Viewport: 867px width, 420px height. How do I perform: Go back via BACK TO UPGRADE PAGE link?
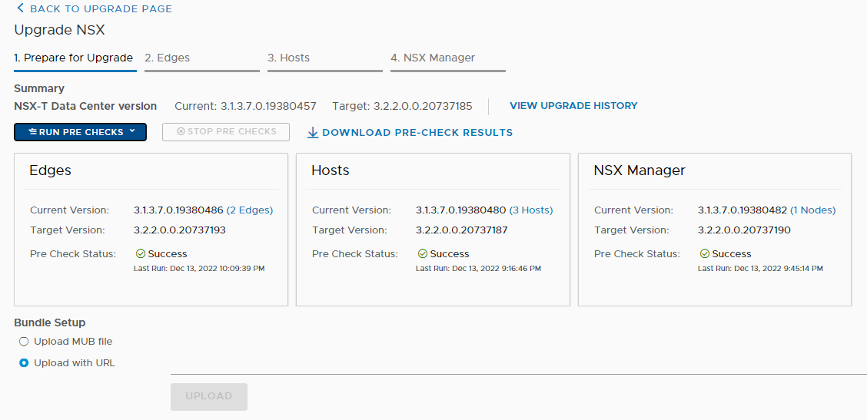click(x=95, y=9)
